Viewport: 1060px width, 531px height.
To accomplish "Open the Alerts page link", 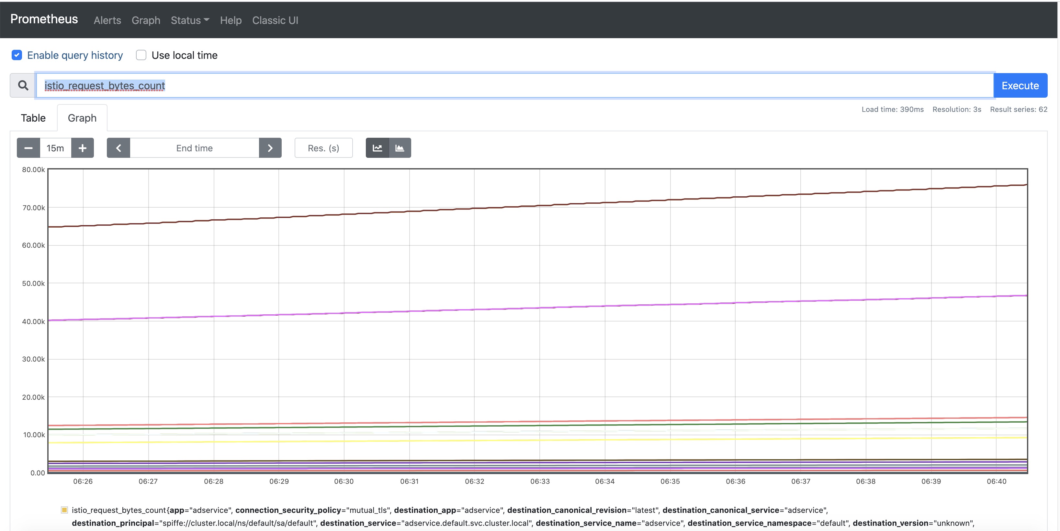I will pos(107,20).
